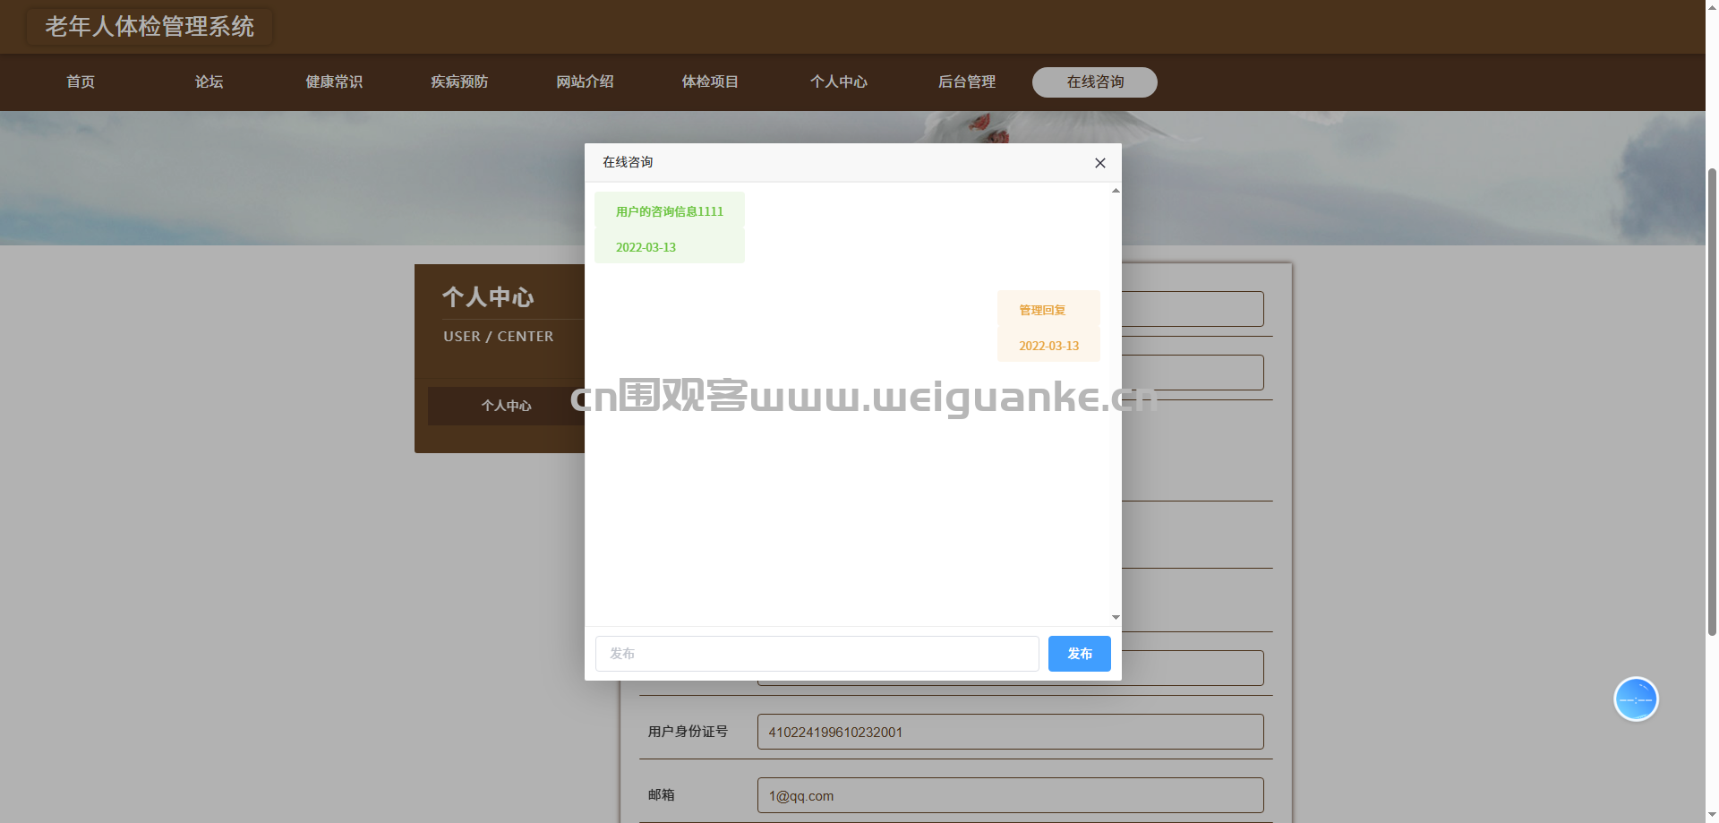Focus the 发布 message input field
Image resolution: width=1719 pixels, height=823 pixels.
[x=817, y=654]
